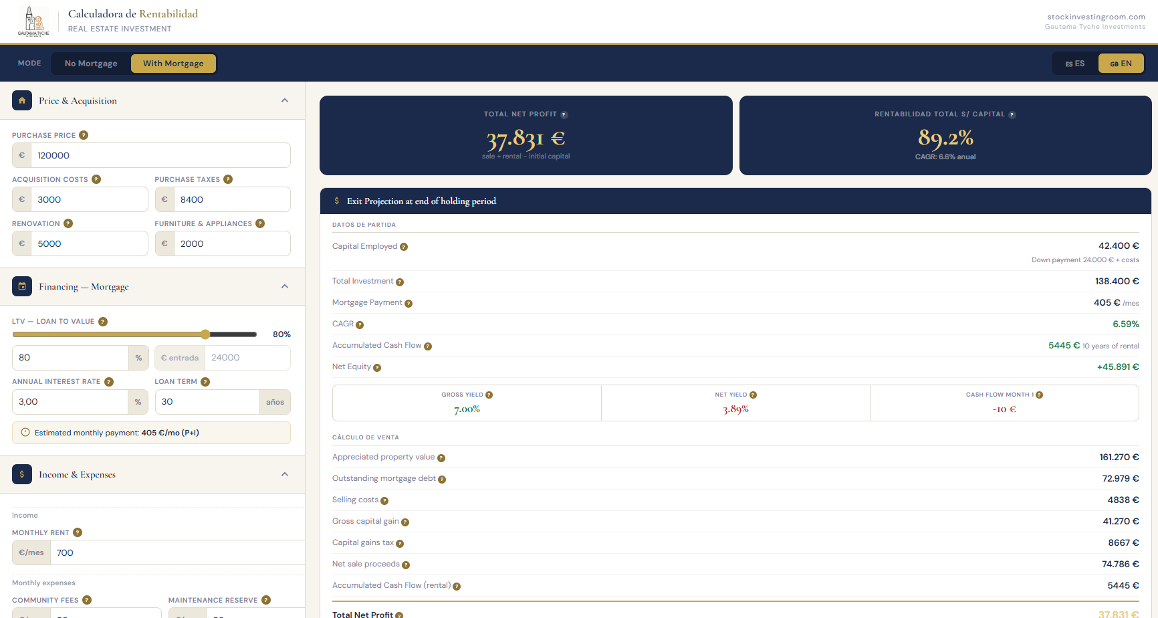Collapse the Price & Acquisition section

pos(285,100)
